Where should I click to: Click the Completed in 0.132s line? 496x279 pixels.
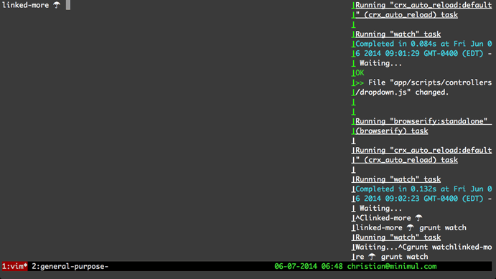(424, 189)
